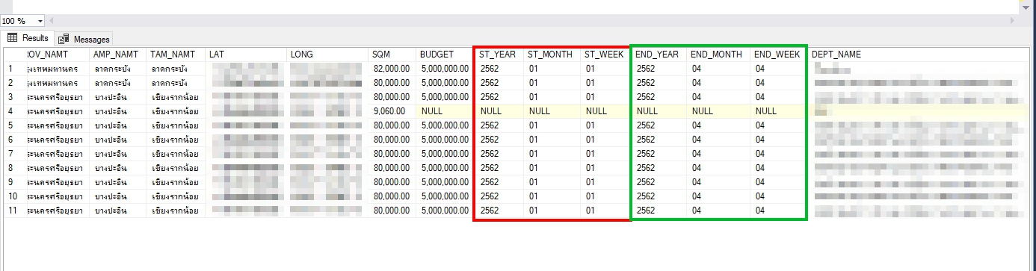1036x271 pixels.
Task: Click the END_YEAR 2562 cell in row 11
Action: [659, 211]
